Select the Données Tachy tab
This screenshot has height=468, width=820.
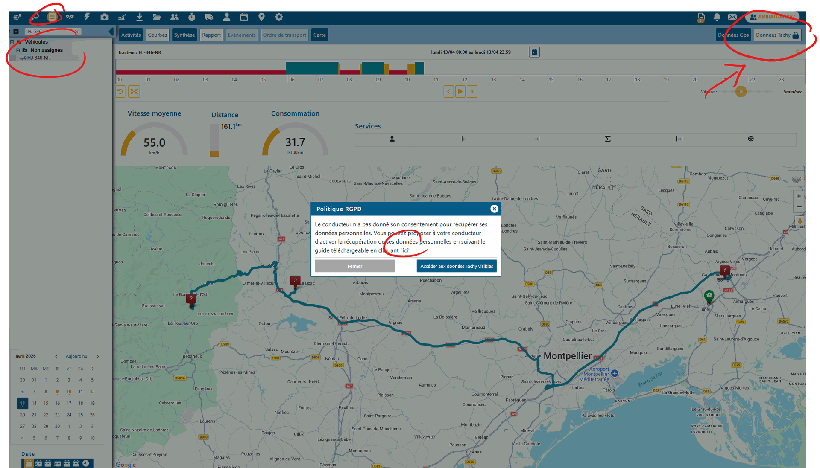pos(777,35)
